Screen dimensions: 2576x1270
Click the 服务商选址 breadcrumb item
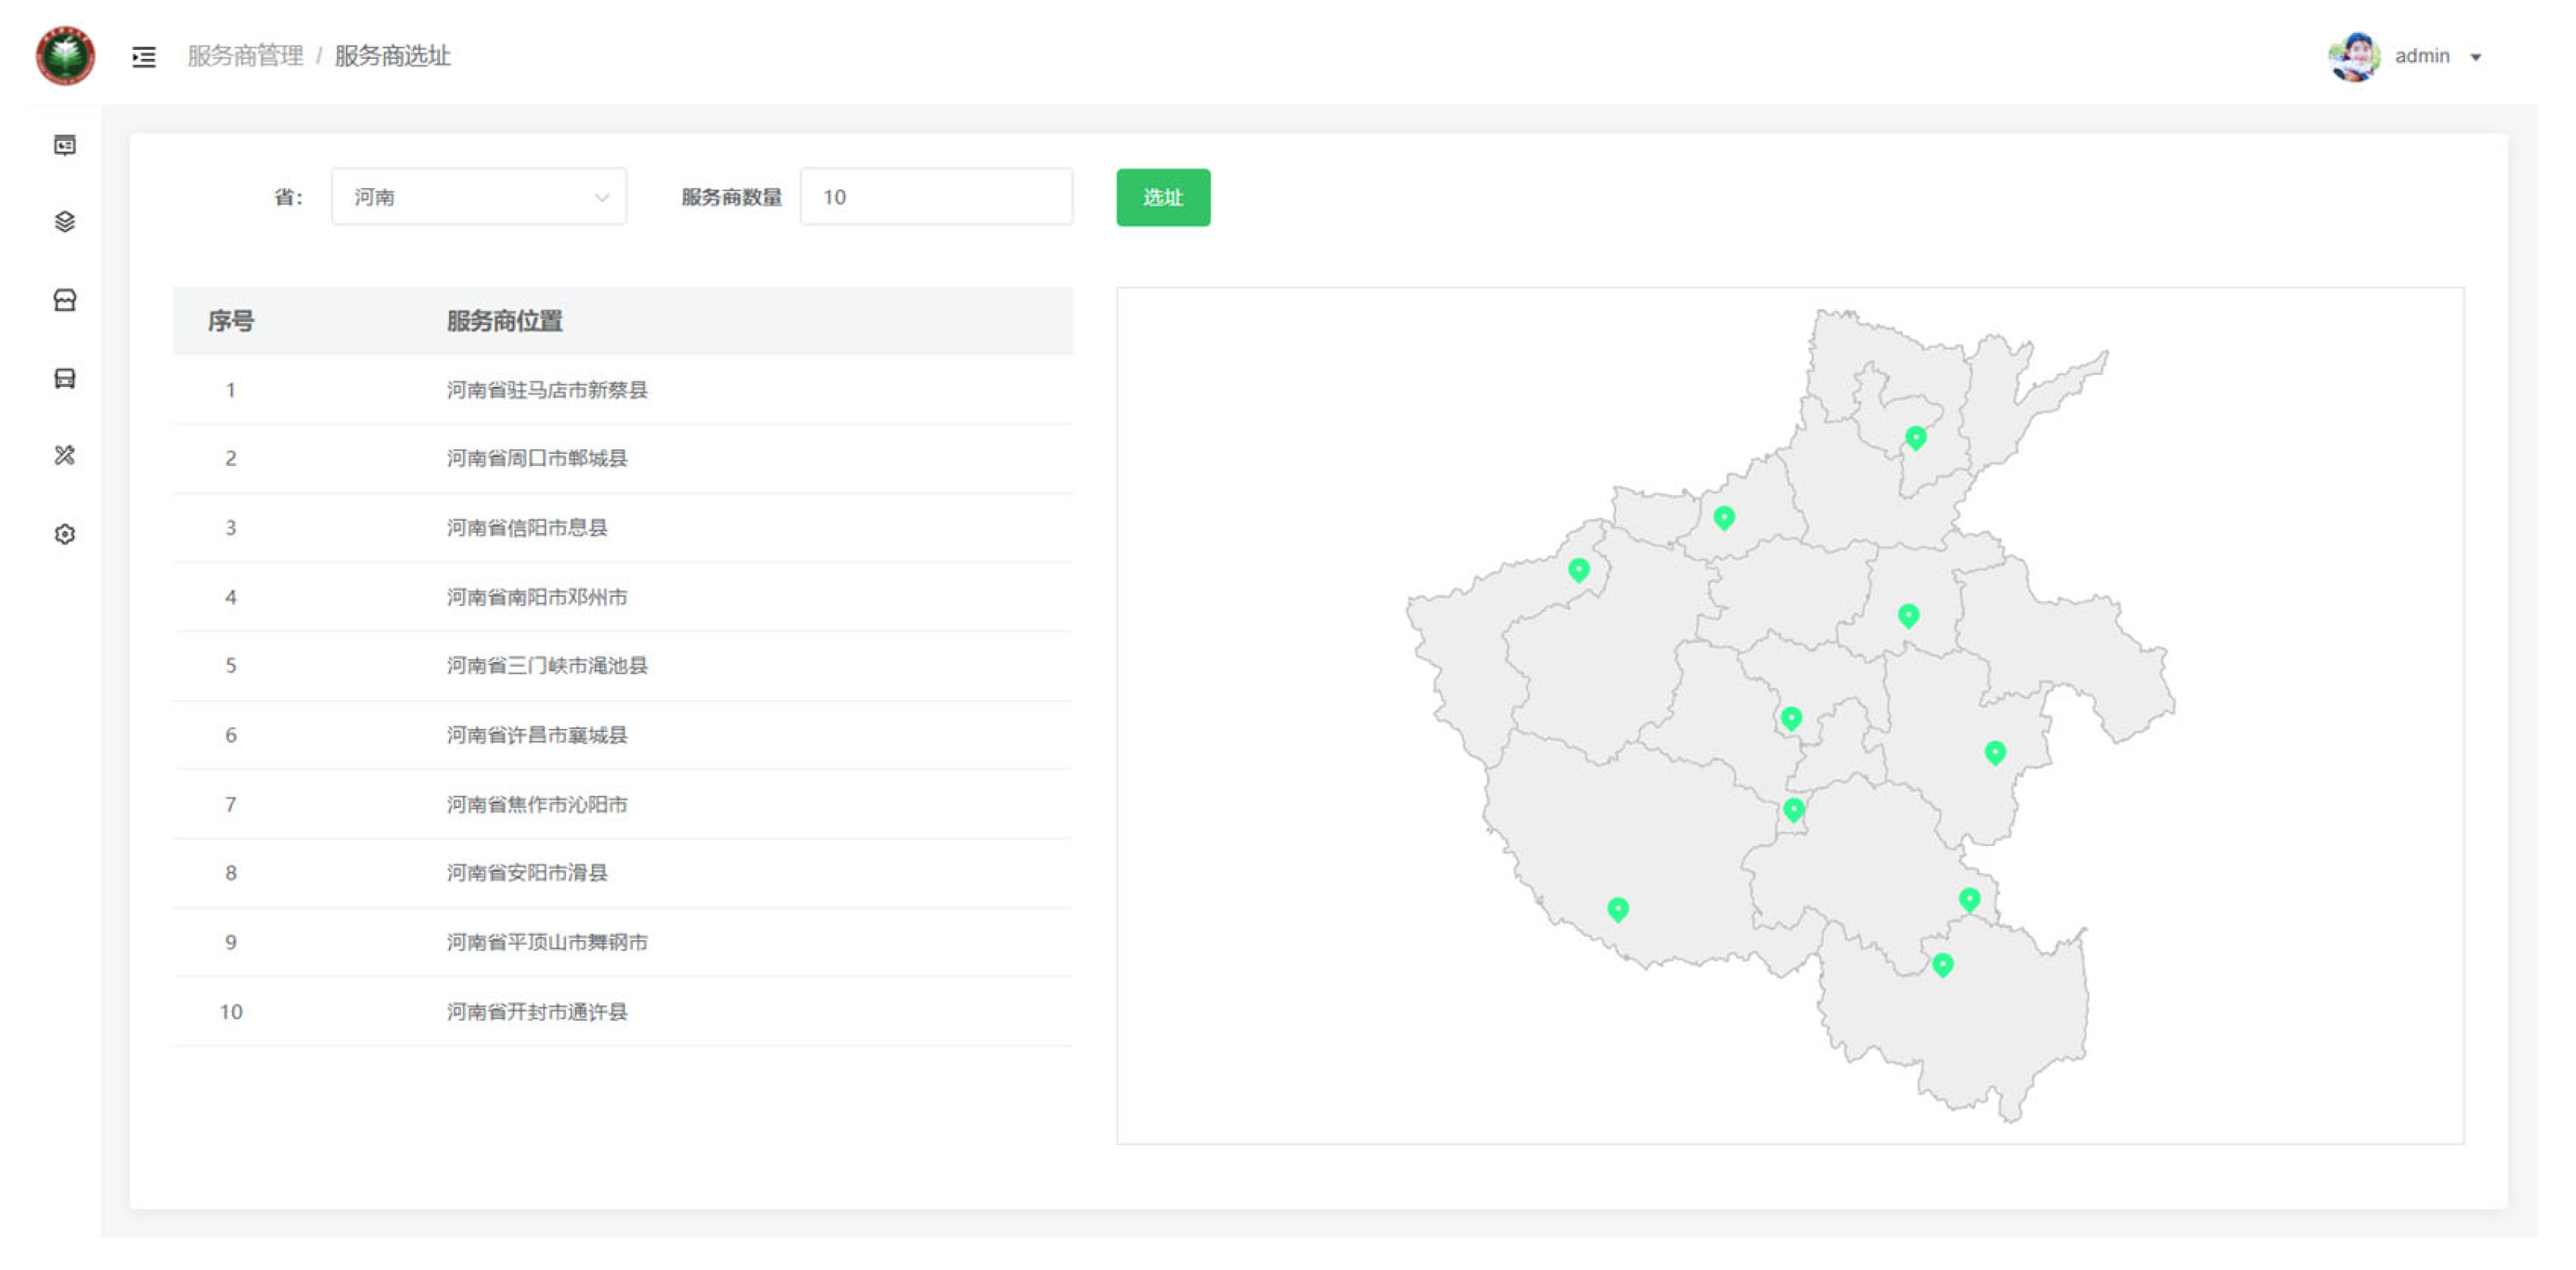click(392, 56)
